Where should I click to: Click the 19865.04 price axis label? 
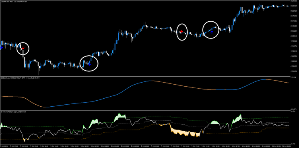click(x=294, y=56)
